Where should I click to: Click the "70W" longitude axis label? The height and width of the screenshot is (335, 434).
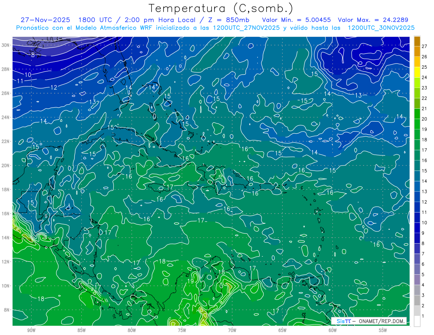point(232,331)
